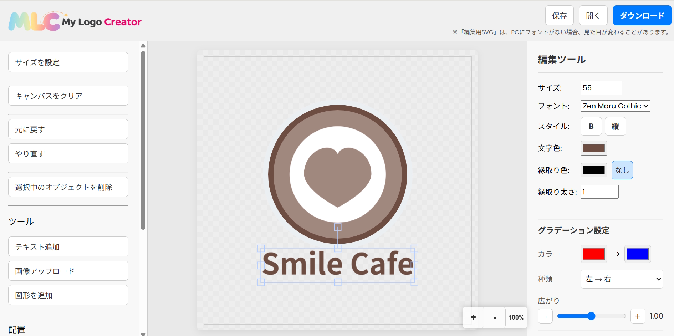674x336 pixels.
Task: Add text with テキスト追加
Action: pos(68,246)
